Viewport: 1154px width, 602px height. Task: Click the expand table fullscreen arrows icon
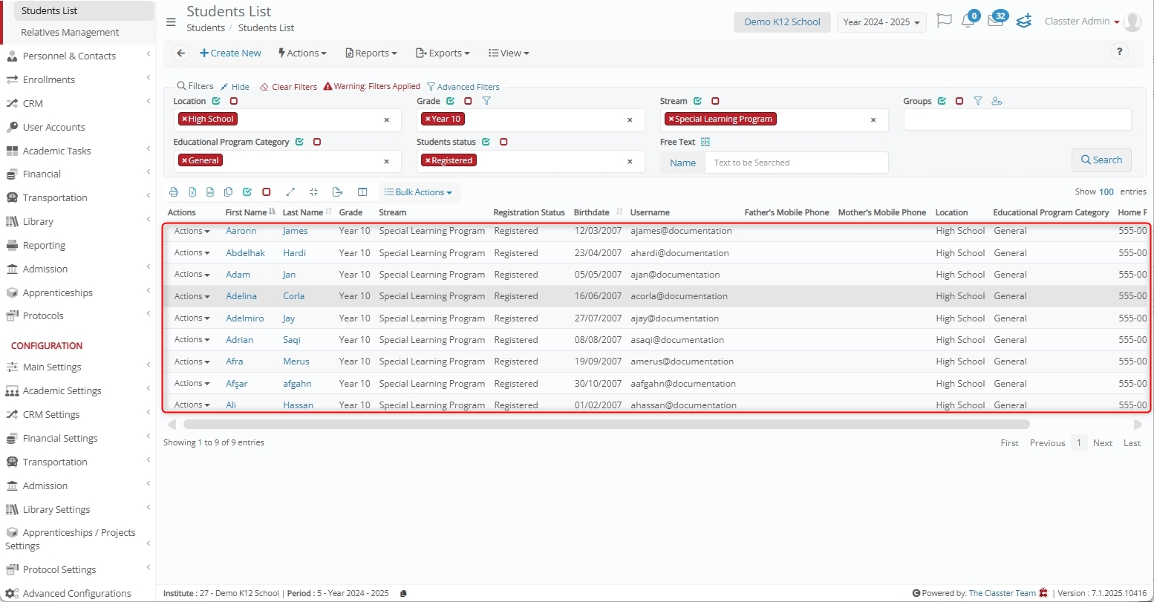click(290, 192)
